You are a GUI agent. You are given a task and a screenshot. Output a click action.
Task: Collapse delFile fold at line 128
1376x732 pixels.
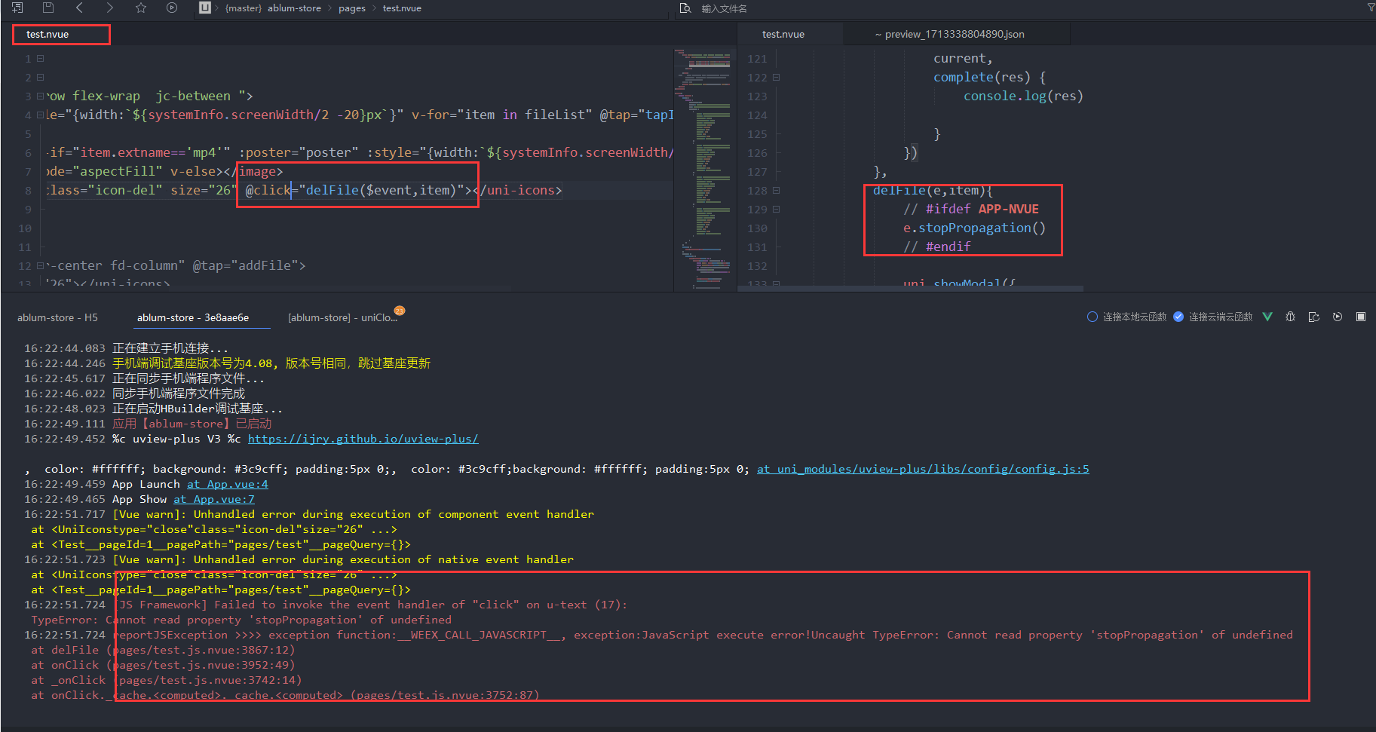[777, 191]
